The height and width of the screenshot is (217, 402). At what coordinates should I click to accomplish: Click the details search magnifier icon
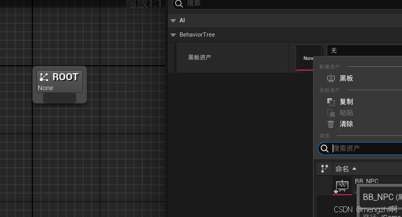click(179, 4)
